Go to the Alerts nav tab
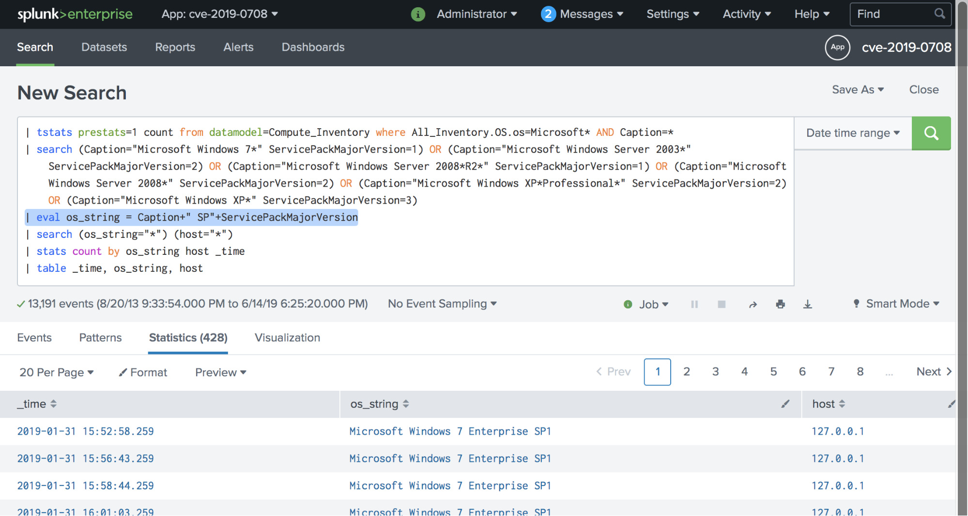Viewport: 968px width, 516px height. 238,47
